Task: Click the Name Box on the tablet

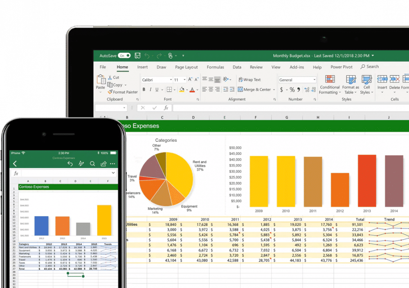Action: 111,108
